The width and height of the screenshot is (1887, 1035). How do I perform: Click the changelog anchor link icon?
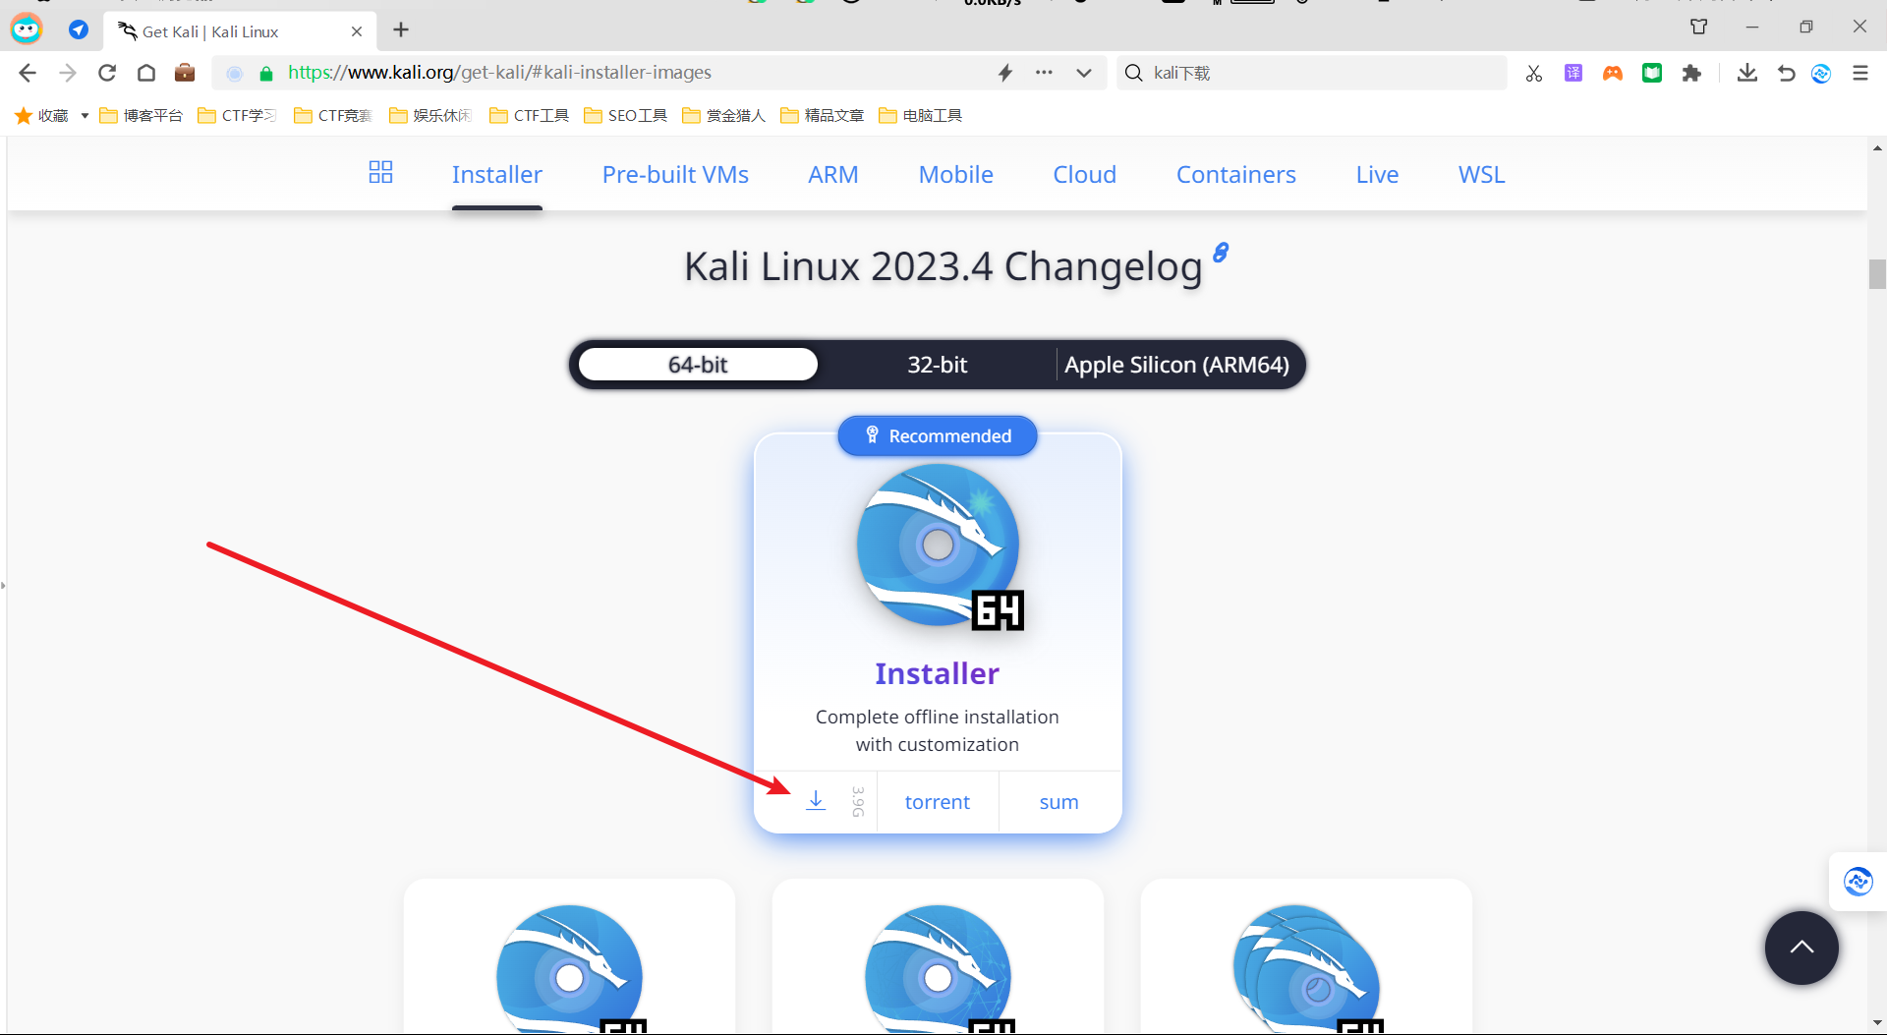click(x=1221, y=253)
